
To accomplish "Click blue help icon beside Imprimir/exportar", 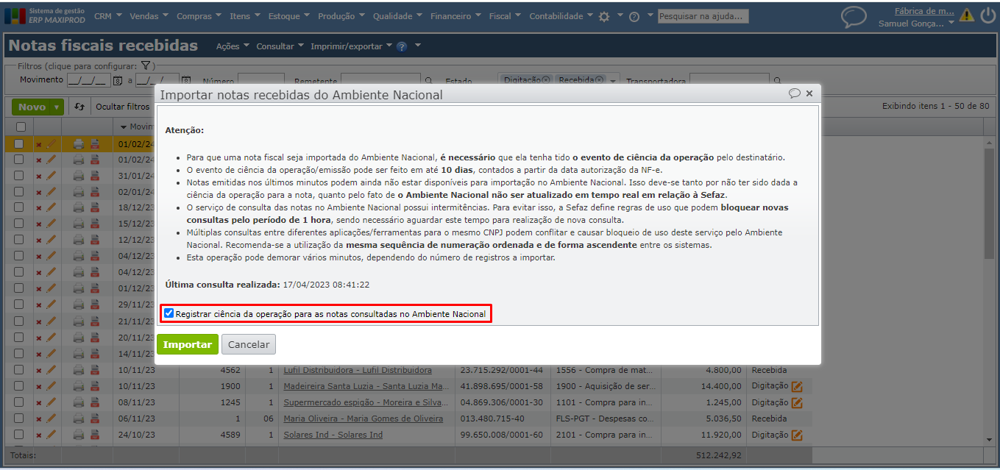I will [x=402, y=46].
